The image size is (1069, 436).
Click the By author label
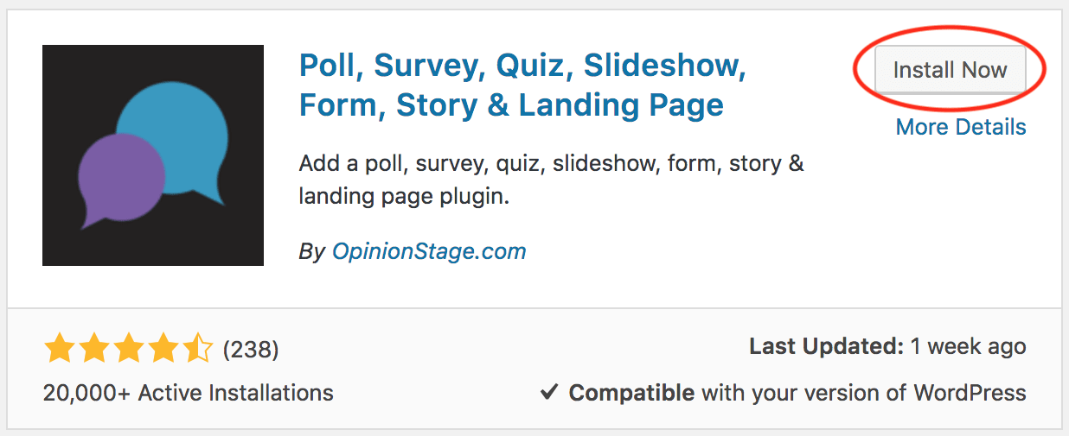coord(311,252)
